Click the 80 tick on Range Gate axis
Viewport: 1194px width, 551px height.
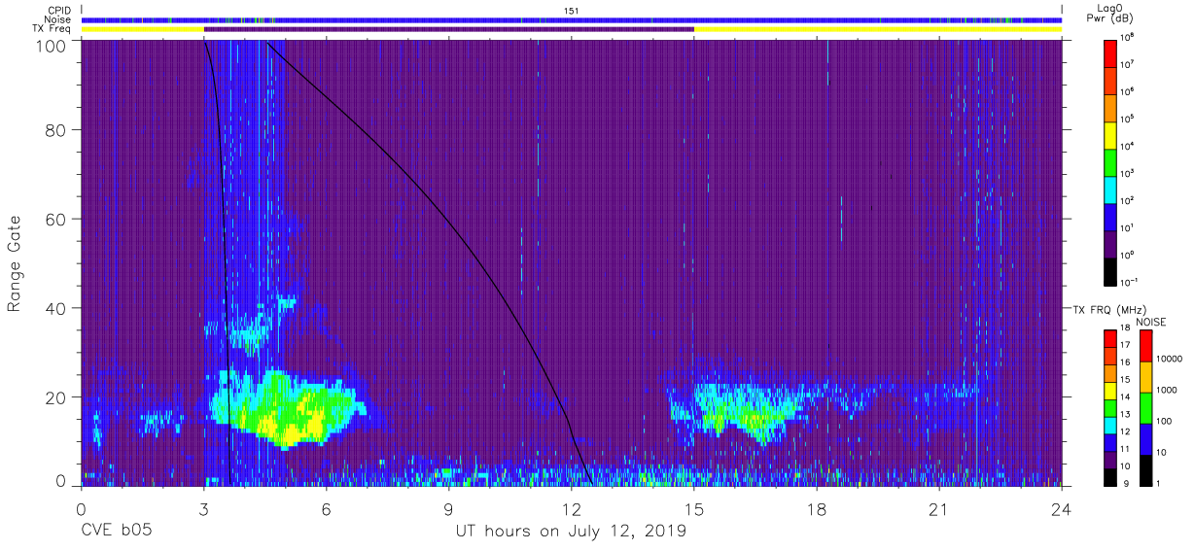pos(57,129)
